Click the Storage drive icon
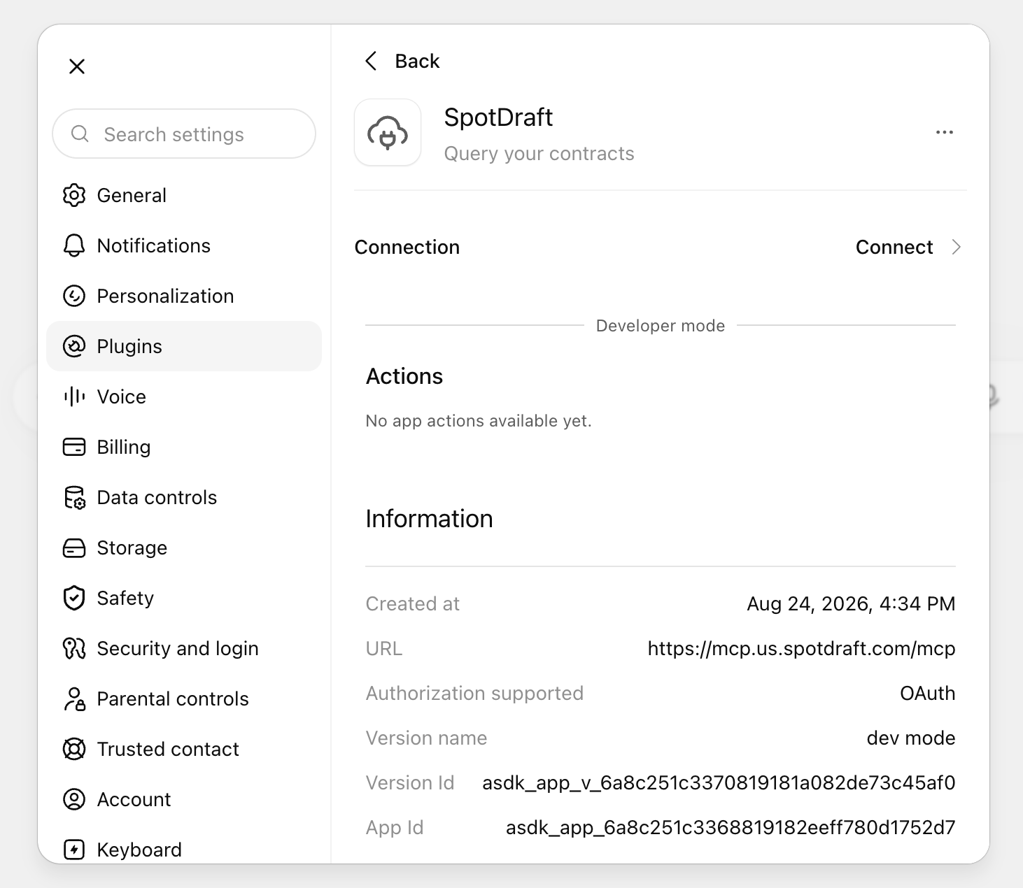The image size is (1023, 888). pos(74,547)
